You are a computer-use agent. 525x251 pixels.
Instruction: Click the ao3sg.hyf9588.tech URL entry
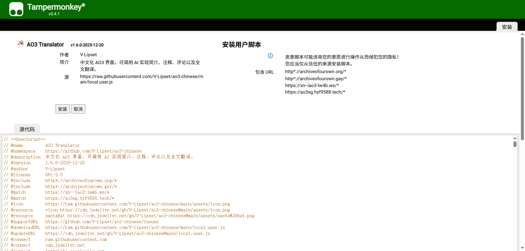(315, 92)
